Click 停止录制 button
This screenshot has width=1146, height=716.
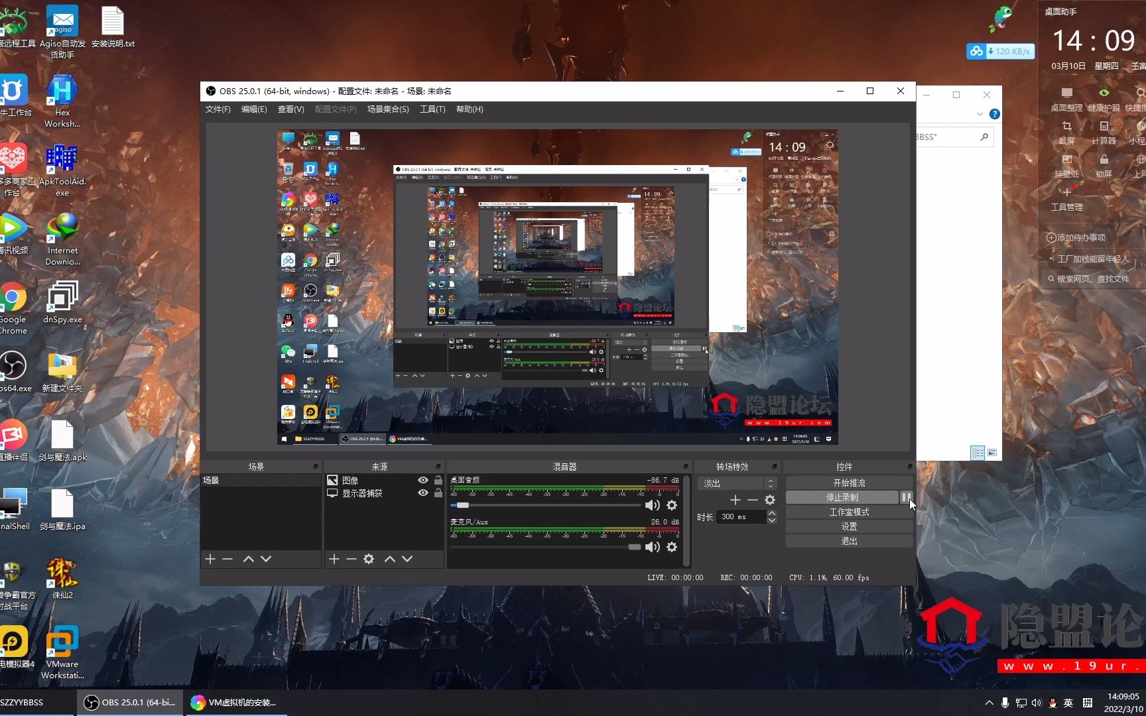point(842,497)
